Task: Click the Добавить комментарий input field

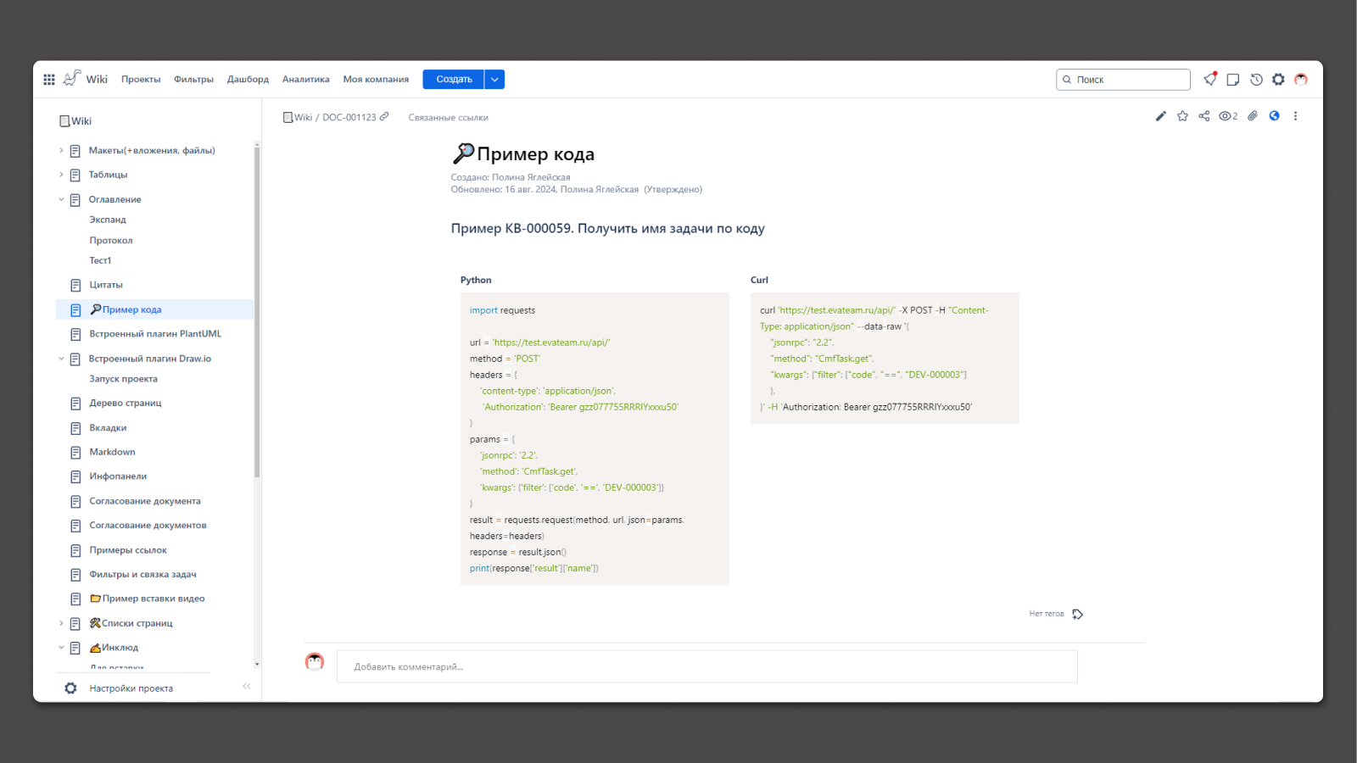Action: [x=706, y=666]
